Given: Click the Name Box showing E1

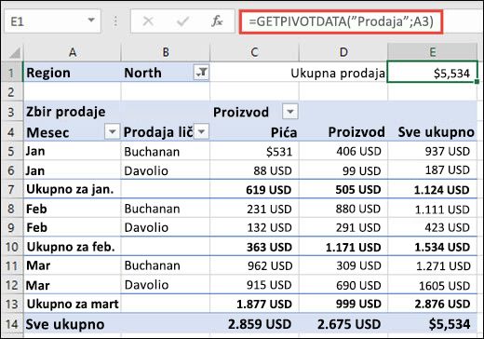Looking at the screenshot, I should coord(53,21).
